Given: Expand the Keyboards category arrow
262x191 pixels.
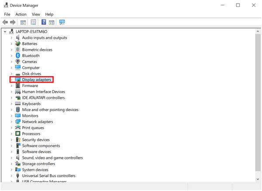Looking at the screenshot, I should click(x=11, y=104).
